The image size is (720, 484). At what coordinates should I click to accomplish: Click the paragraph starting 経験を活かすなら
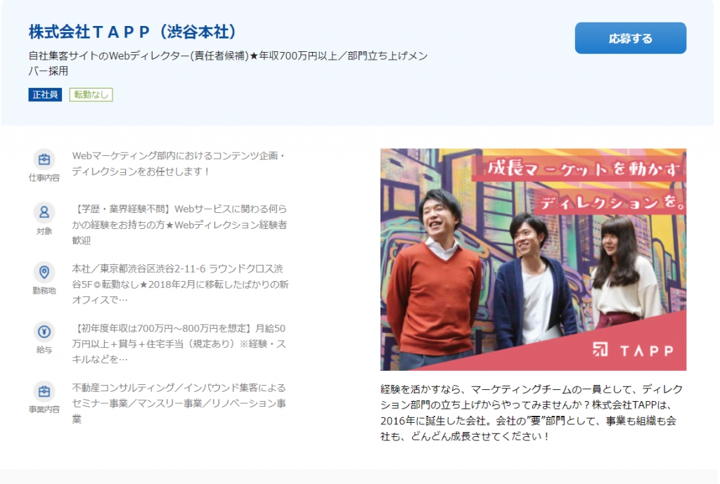pos(532,412)
